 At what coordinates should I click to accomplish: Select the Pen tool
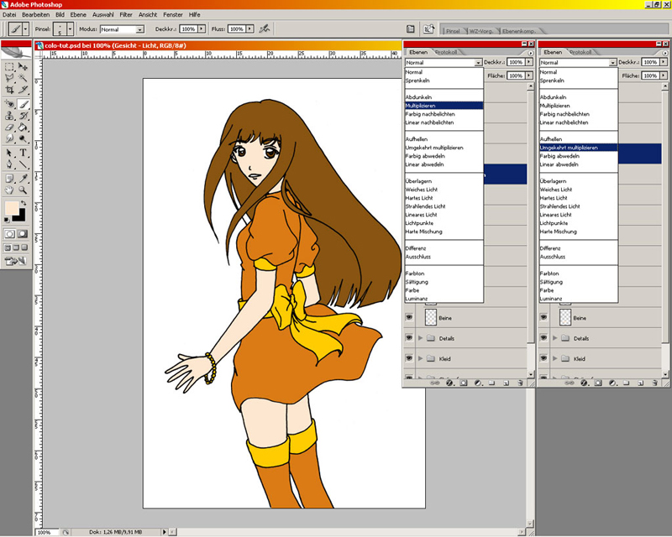[9, 164]
